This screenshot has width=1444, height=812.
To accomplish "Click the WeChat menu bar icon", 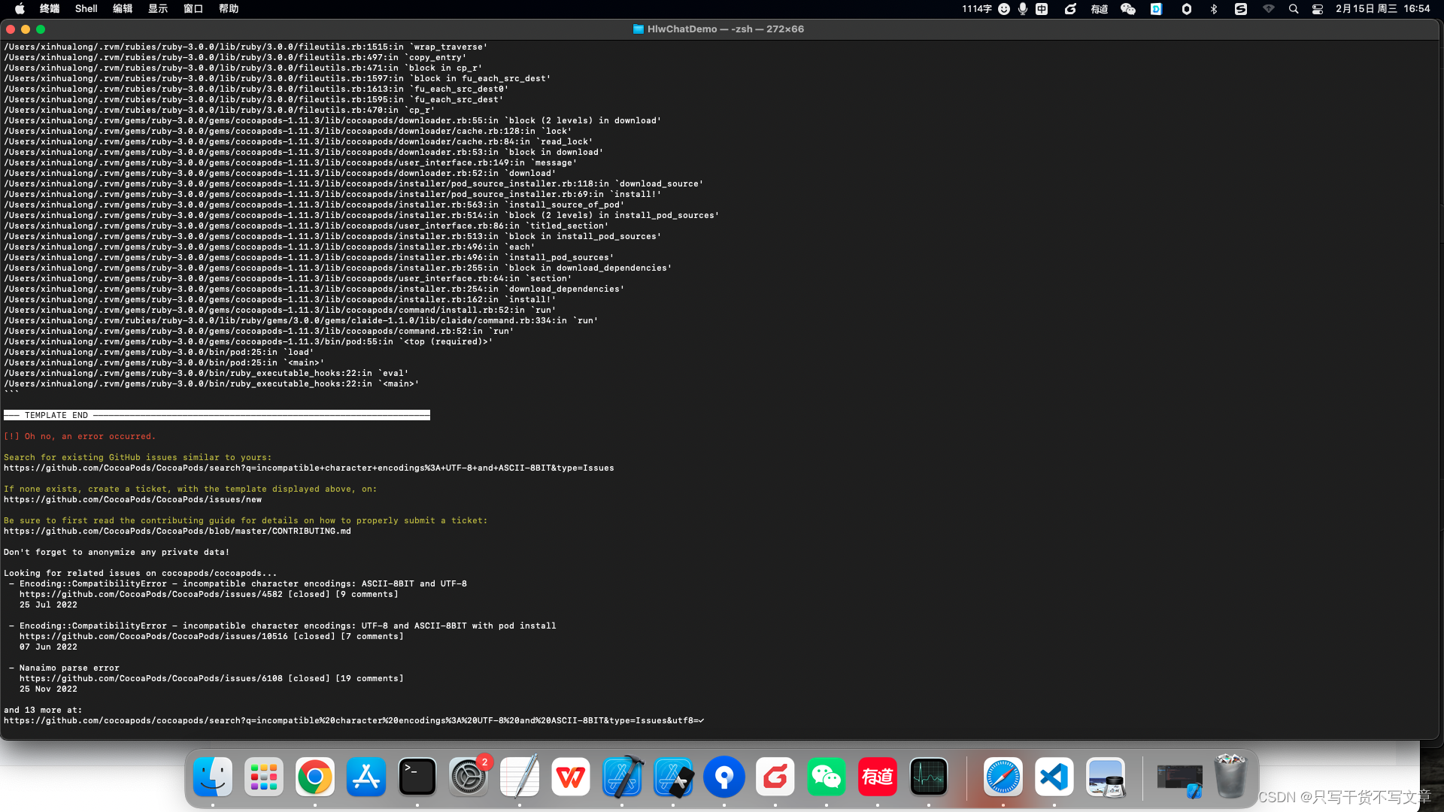I will [x=1128, y=9].
